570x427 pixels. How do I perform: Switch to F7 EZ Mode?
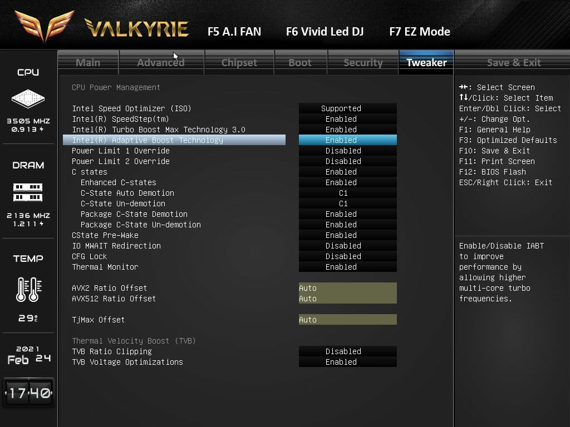click(420, 32)
